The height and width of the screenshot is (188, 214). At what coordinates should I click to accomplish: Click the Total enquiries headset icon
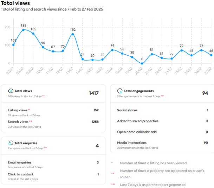(x=11, y=143)
